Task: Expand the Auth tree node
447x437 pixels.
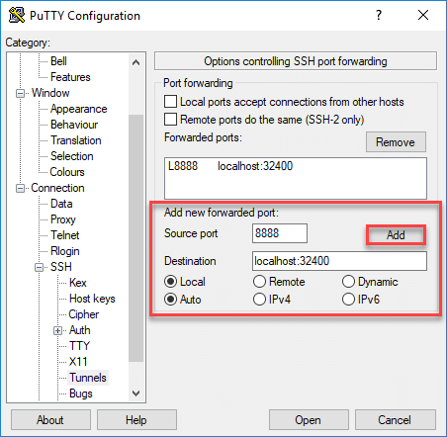Action: (57, 330)
